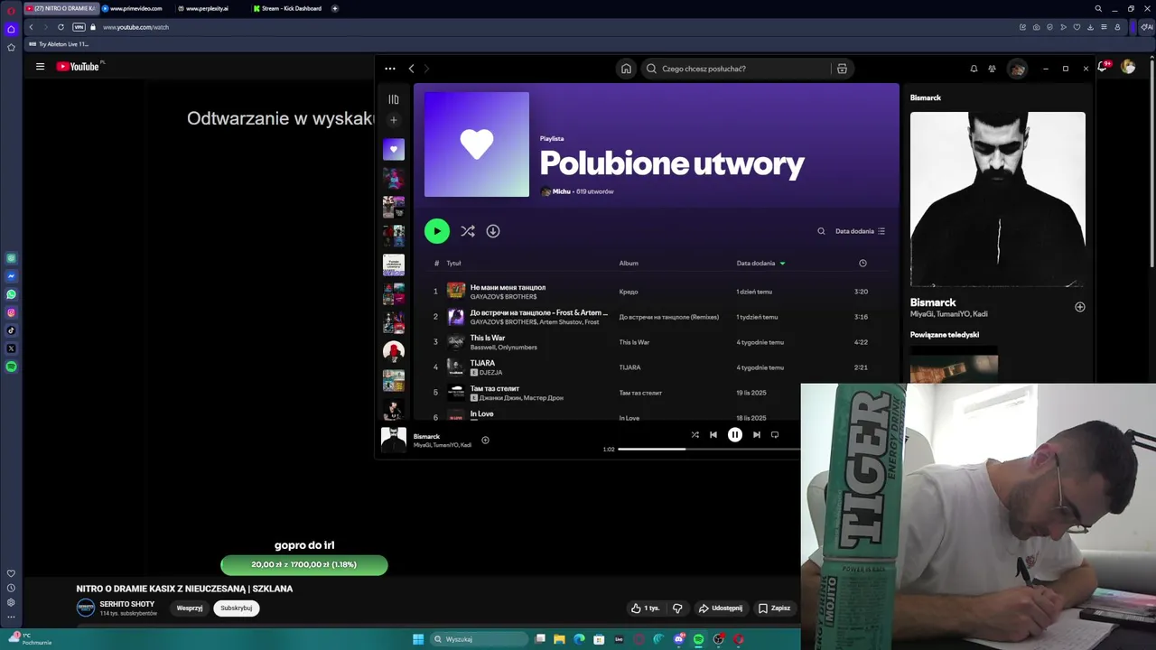This screenshot has width=1156, height=650.
Task: Sort by Data dodania column header
Action: [760, 264]
